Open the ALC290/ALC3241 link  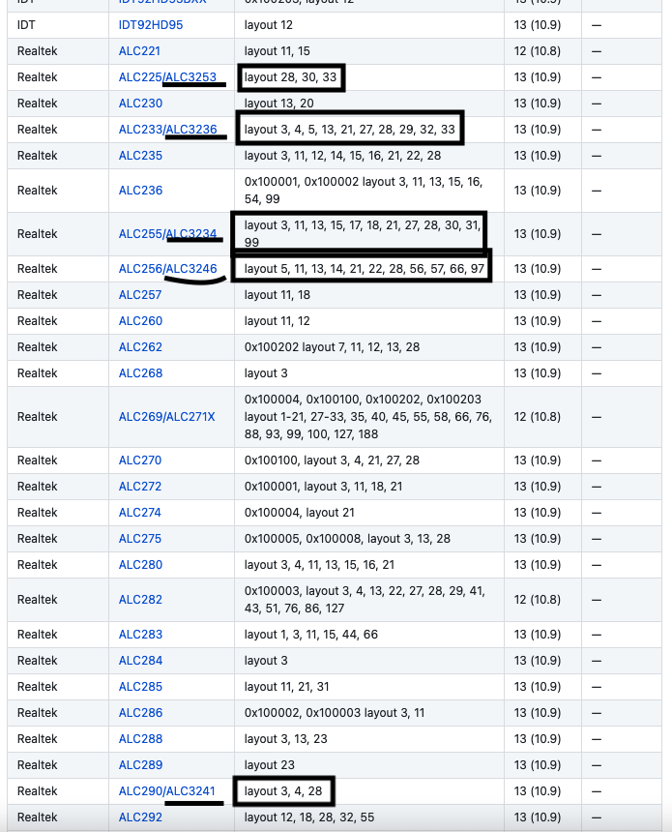tap(167, 791)
